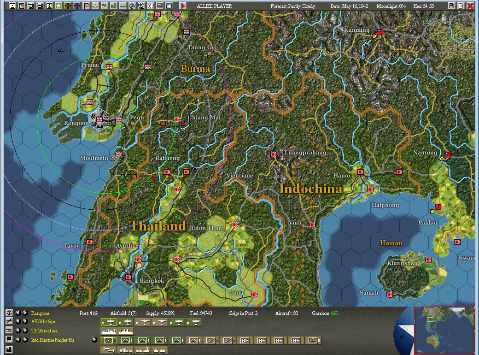The width and height of the screenshot is (479, 355).
Task: Click the Japanese base at Samah
Action: coord(390,295)
